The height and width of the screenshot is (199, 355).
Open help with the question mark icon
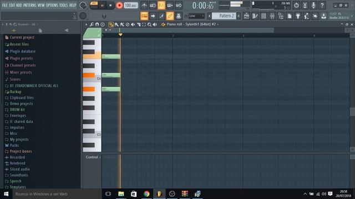(x=322, y=5)
